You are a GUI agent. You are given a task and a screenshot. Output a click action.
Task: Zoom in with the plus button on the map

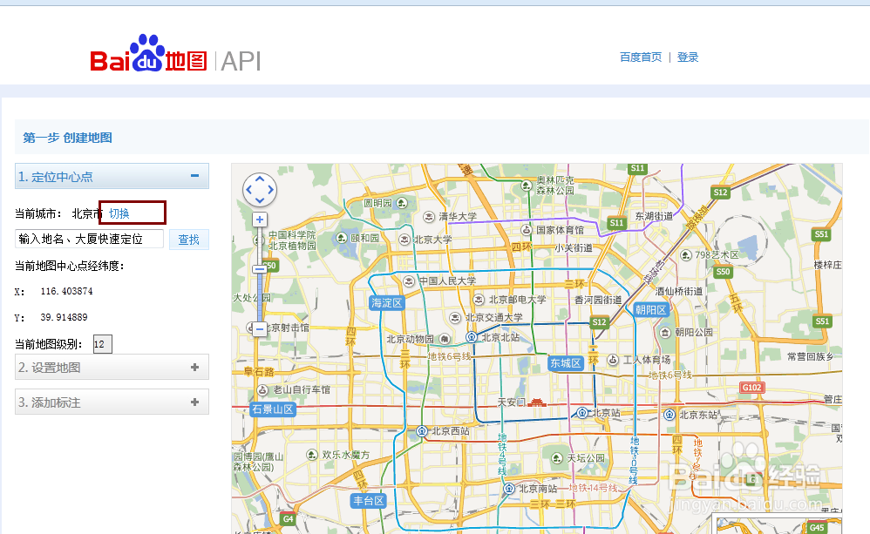[260, 220]
